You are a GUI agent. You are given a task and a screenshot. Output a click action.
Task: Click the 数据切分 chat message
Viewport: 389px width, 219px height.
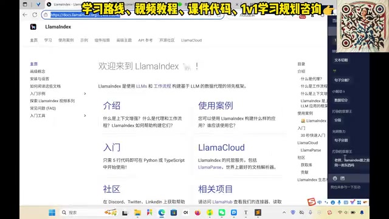[x=341, y=100]
